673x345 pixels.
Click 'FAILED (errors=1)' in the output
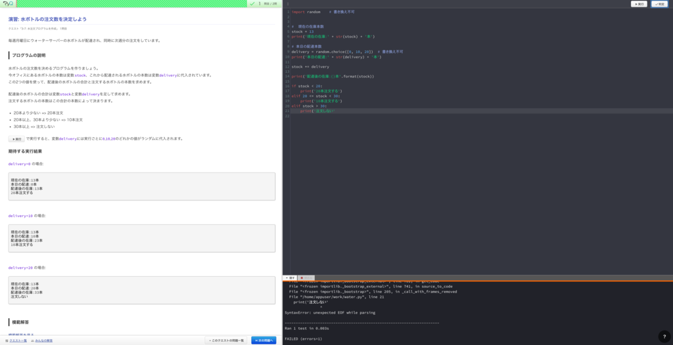[x=303, y=338]
